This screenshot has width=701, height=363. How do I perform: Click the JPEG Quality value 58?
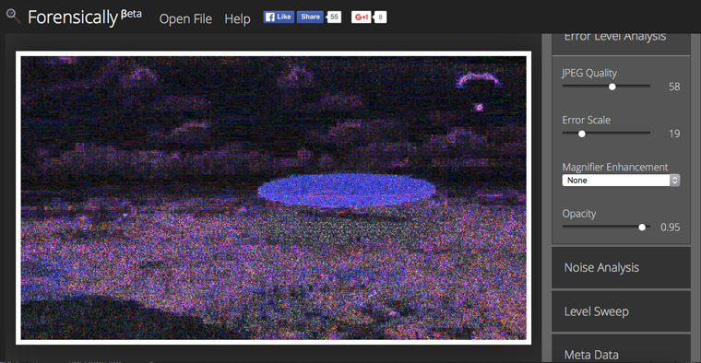(674, 87)
